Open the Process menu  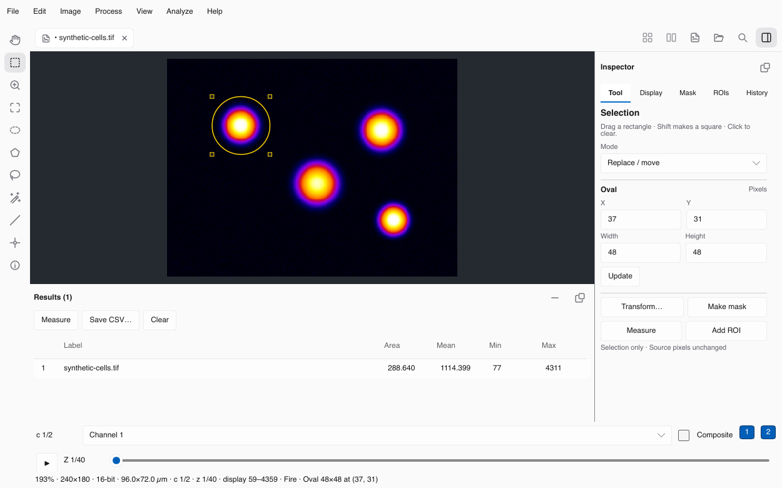click(x=109, y=11)
